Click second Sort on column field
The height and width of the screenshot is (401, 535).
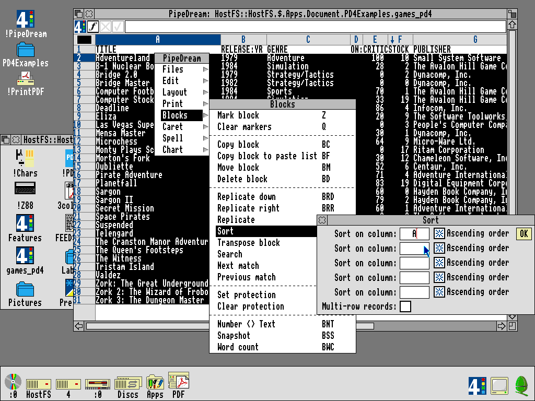(x=414, y=248)
